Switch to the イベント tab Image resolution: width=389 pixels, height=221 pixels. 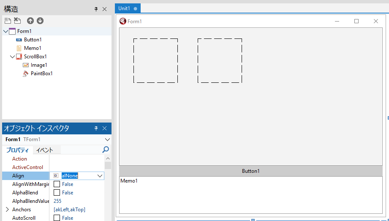pyautogui.click(x=45, y=150)
